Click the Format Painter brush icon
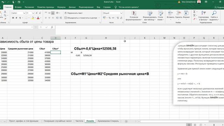Viewport: 224px width, 126px height. point(5,19)
